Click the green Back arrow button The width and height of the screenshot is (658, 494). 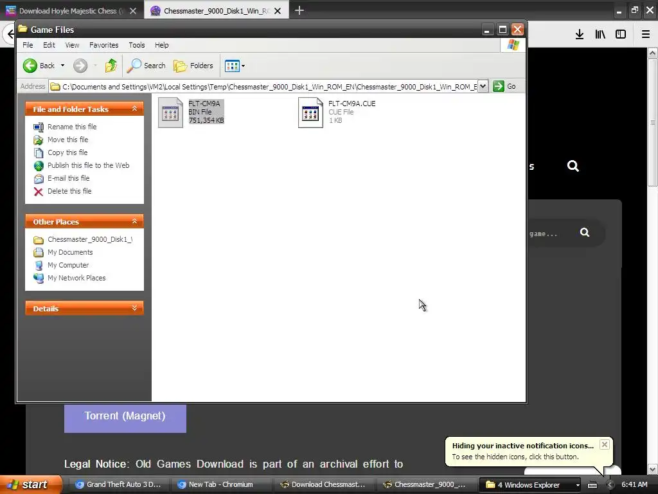[30, 66]
